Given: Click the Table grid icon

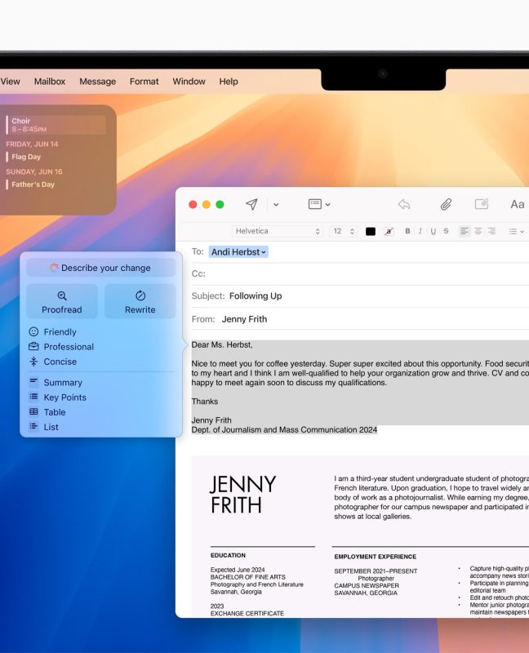Looking at the screenshot, I should point(33,411).
